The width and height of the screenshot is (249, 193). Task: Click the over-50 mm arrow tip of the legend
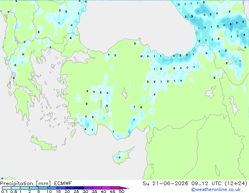pos(124,188)
